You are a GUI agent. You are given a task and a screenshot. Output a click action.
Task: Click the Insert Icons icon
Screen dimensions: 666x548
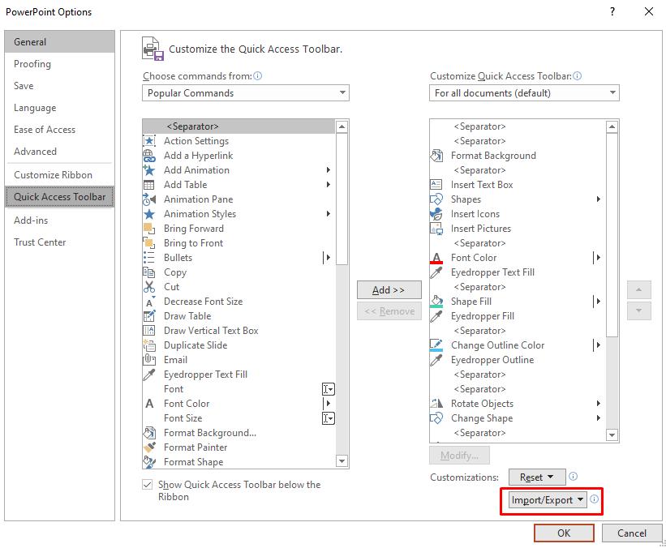[x=436, y=214]
